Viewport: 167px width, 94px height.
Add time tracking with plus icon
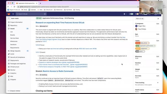coord(158,83)
